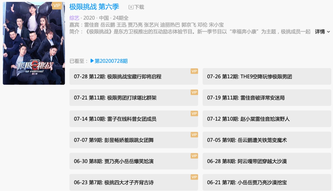Click VIP tag on the 07-14 episode
This screenshot has height=191, width=333.
pyautogui.click(x=194, y=114)
